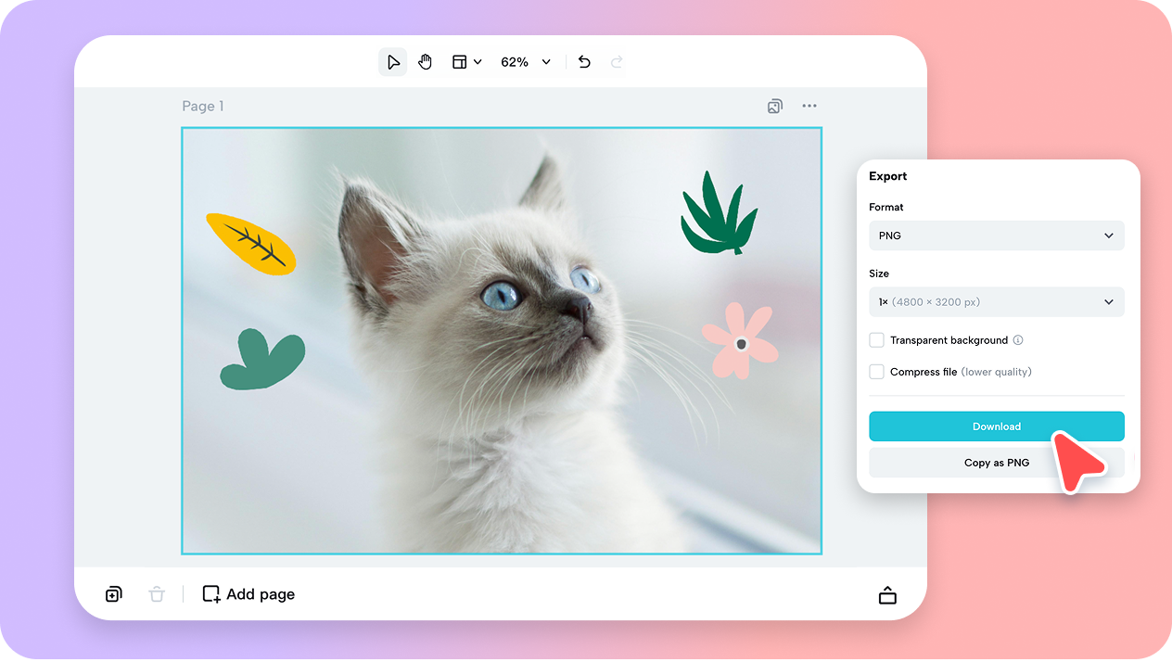Open the 1× size dropdown

997,302
